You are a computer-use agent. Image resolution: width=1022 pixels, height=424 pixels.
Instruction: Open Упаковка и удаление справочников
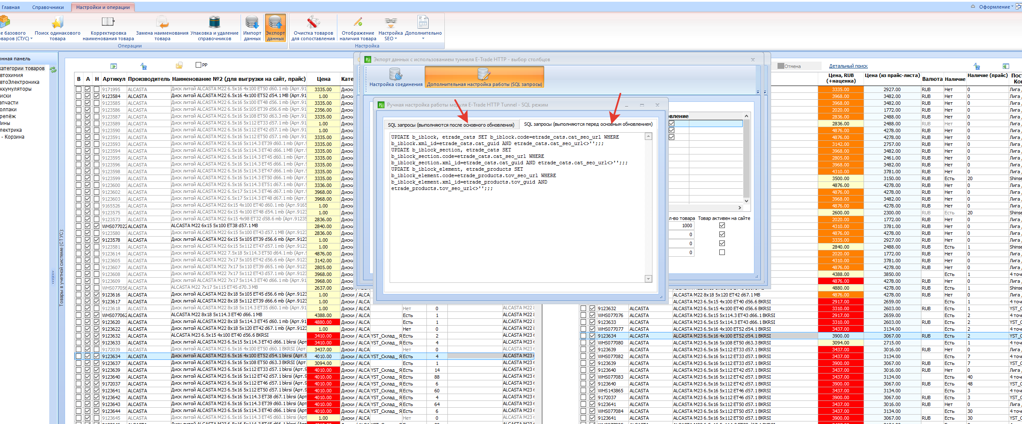pyautogui.click(x=215, y=28)
